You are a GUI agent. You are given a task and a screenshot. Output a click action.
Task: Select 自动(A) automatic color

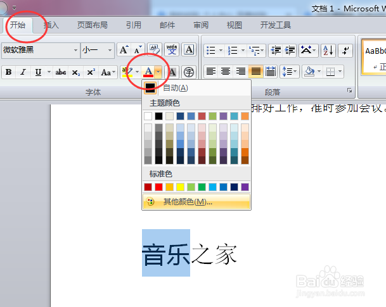[196, 88]
